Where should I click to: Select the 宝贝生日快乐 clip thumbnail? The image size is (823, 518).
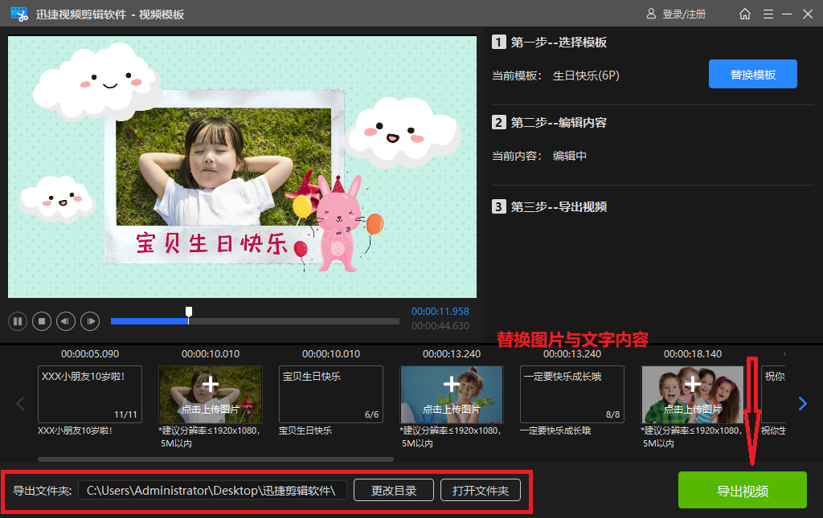click(x=330, y=394)
